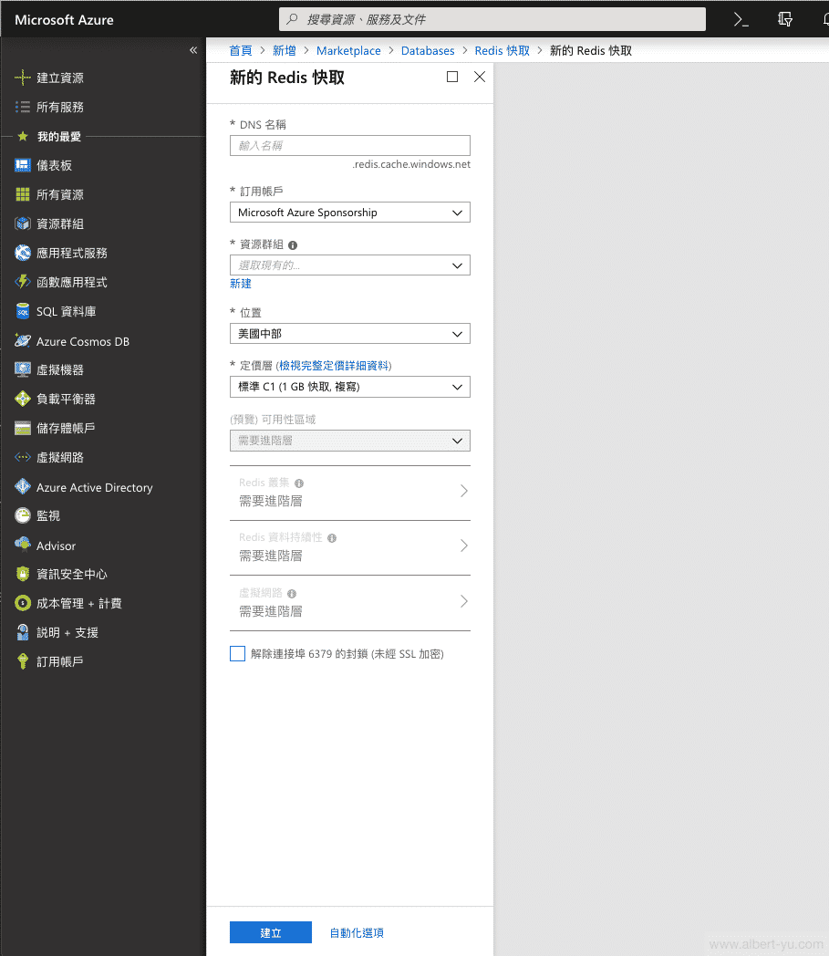This screenshot has height=956, width=829.
Task: Focus the search resources box
Action: tap(492, 19)
